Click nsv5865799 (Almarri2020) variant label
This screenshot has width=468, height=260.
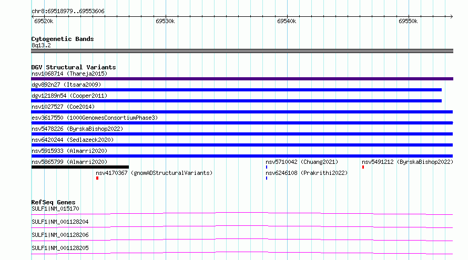coord(69,162)
